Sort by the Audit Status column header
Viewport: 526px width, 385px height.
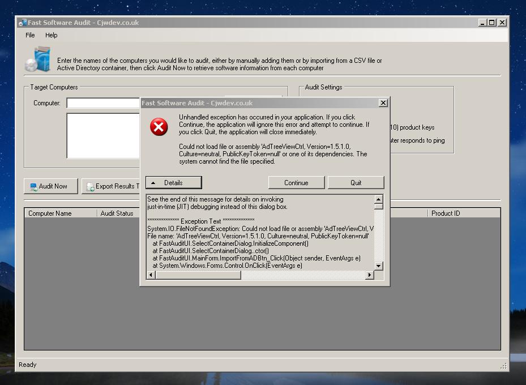(118, 213)
